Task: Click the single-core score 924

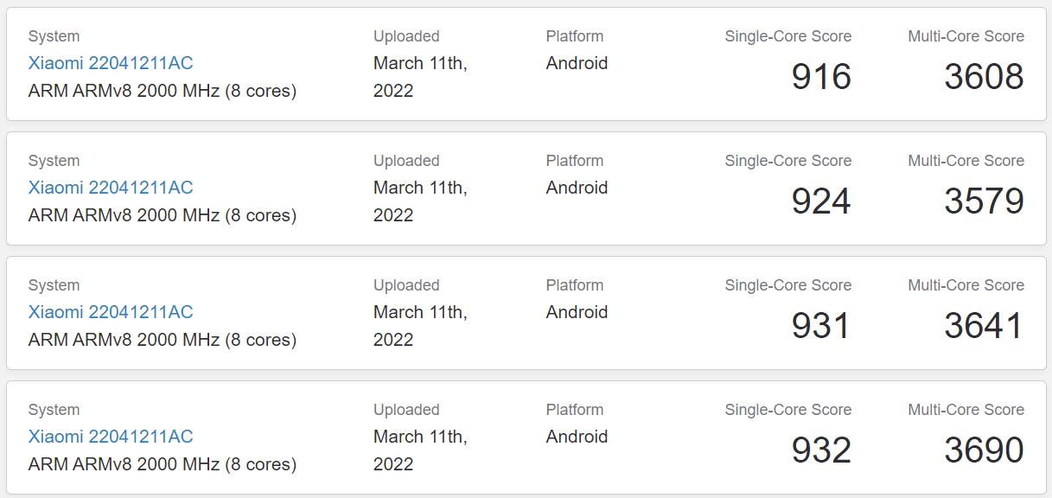Action: pyautogui.click(x=820, y=201)
